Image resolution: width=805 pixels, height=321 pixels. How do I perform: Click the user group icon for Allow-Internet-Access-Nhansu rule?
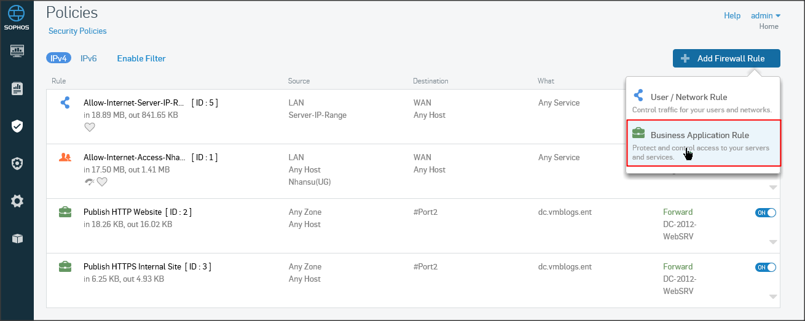(x=65, y=157)
